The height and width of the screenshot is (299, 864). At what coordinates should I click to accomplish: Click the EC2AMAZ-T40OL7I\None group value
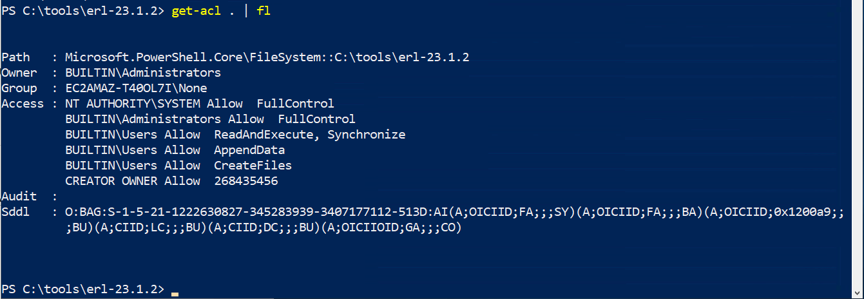(136, 88)
